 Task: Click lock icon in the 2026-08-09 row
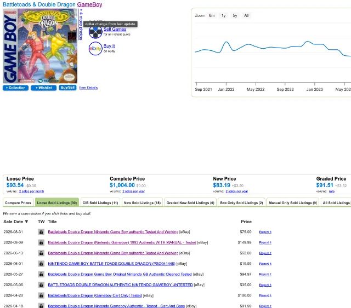pyautogui.click(x=41, y=242)
